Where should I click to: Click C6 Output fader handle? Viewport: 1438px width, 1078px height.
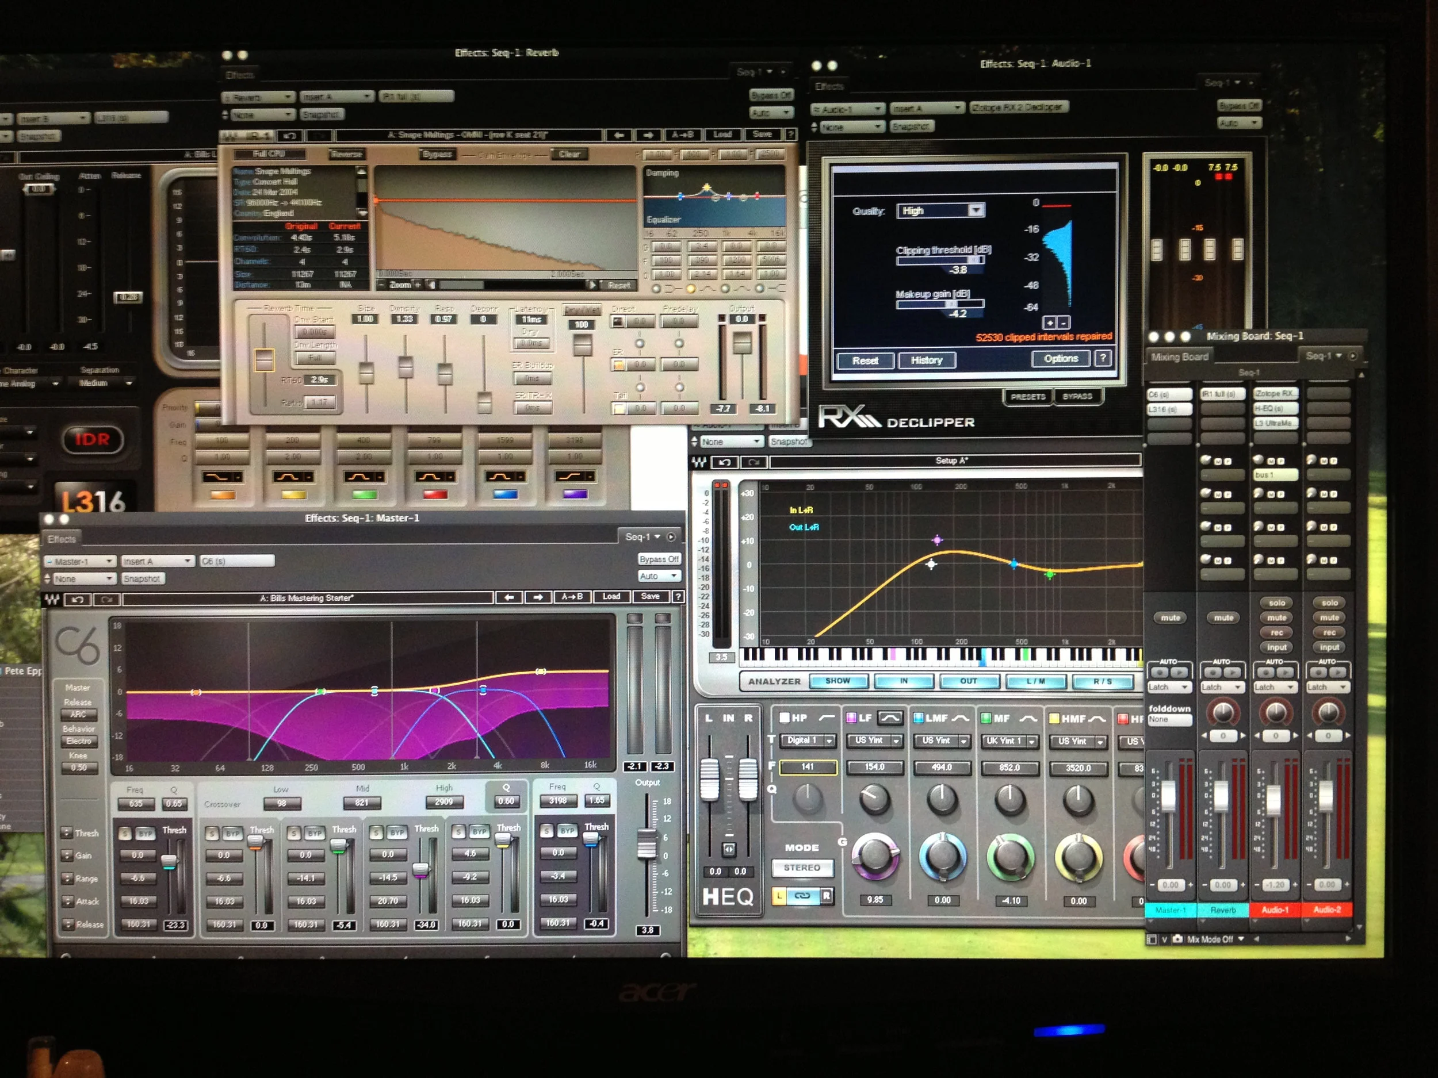646,843
